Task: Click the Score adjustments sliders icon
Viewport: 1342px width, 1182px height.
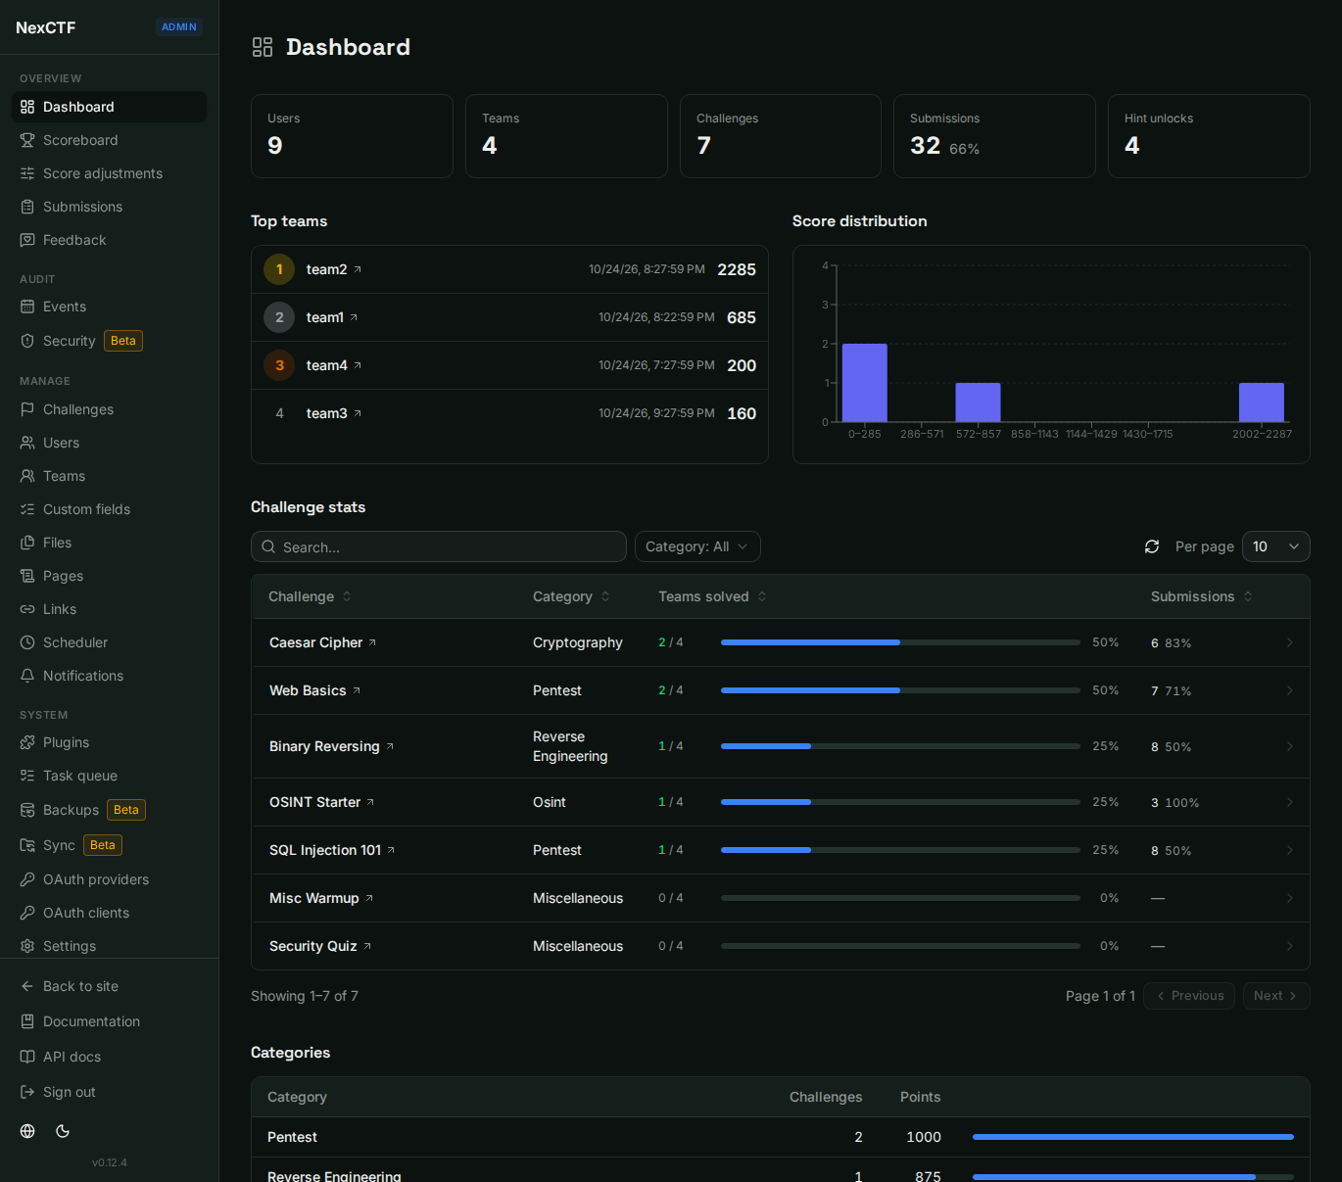Action: (x=27, y=173)
